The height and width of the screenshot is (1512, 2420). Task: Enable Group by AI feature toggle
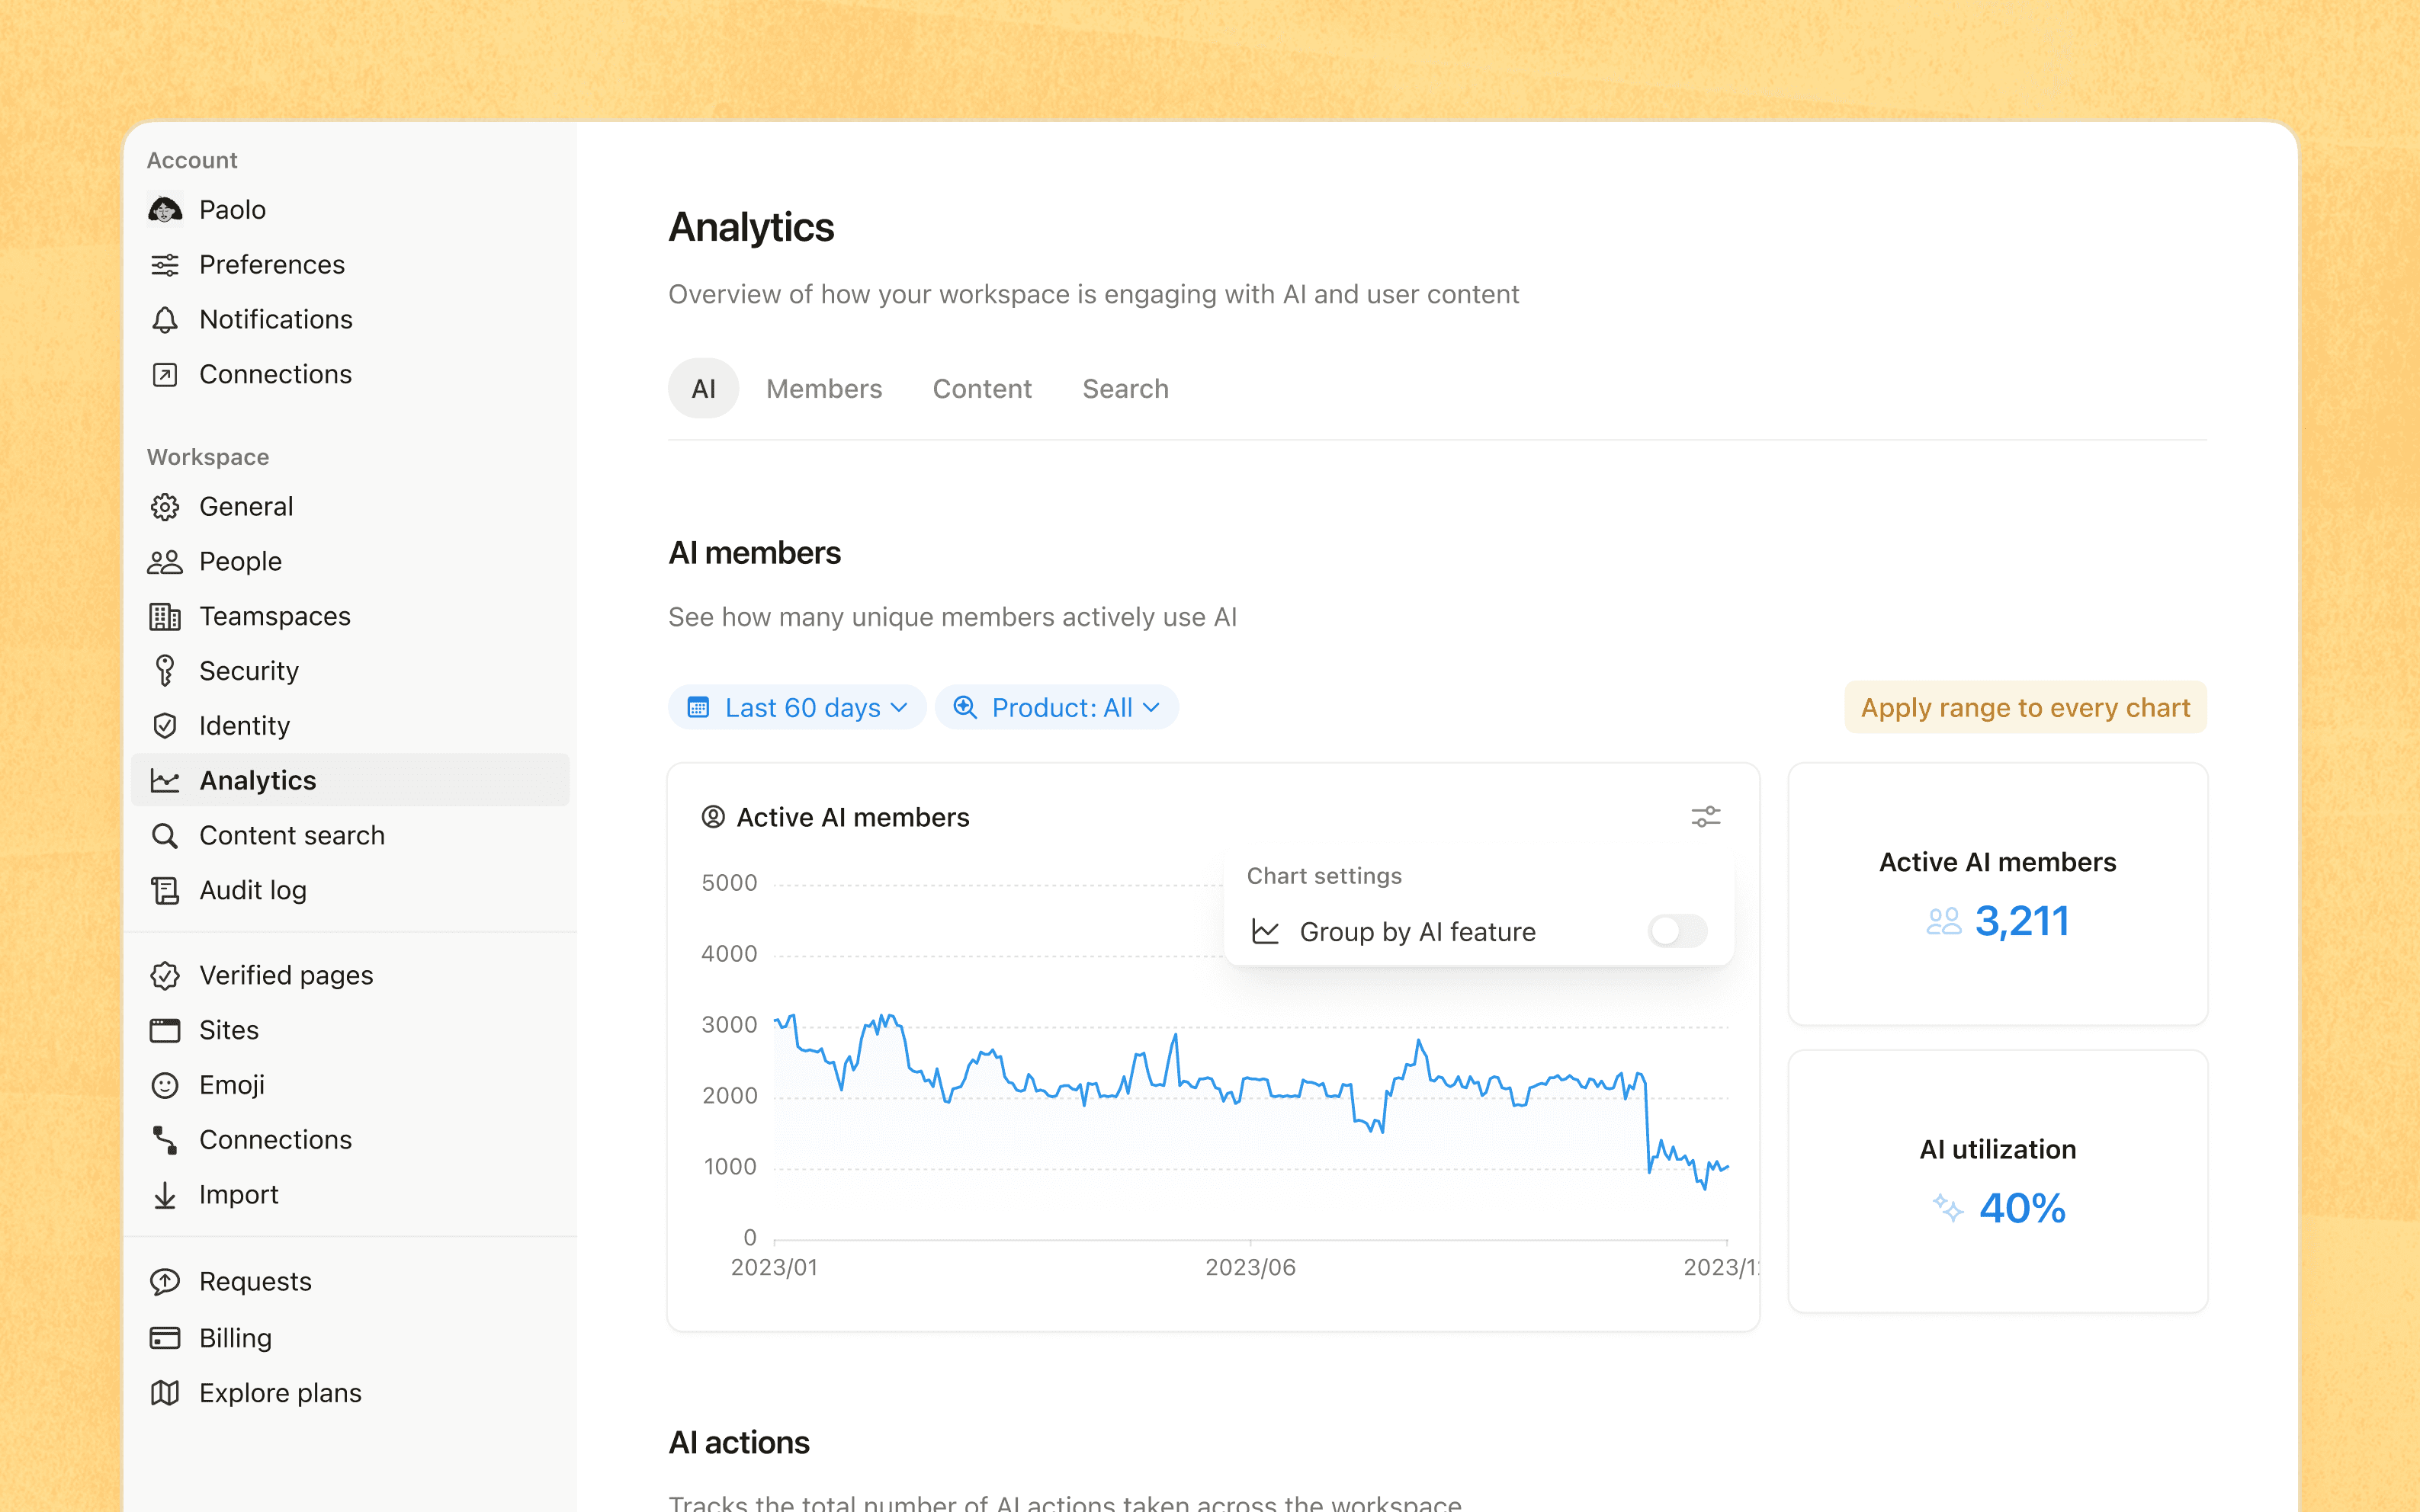click(x=1677, y=931)
